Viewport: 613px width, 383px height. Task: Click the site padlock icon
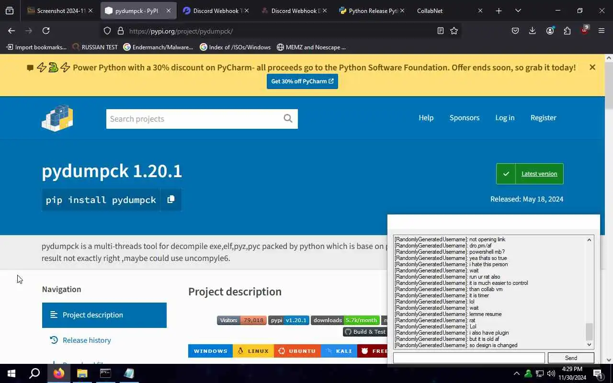coord(121,31)
